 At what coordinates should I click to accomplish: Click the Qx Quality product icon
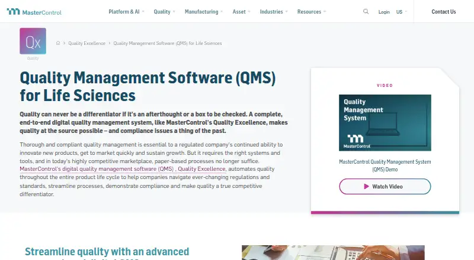coord(33,41)
